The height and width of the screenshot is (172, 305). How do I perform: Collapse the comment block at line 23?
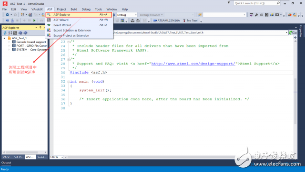(x=69, y=42)
